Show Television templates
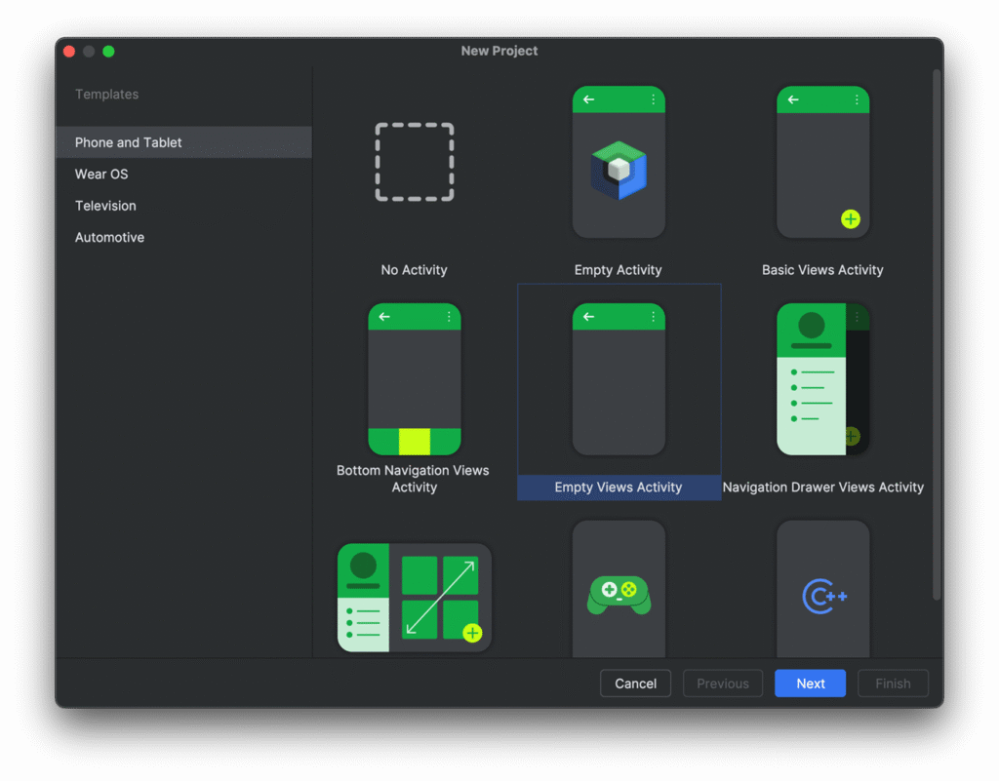This screenshot has width=999, height=781. (x=105, y=206)
